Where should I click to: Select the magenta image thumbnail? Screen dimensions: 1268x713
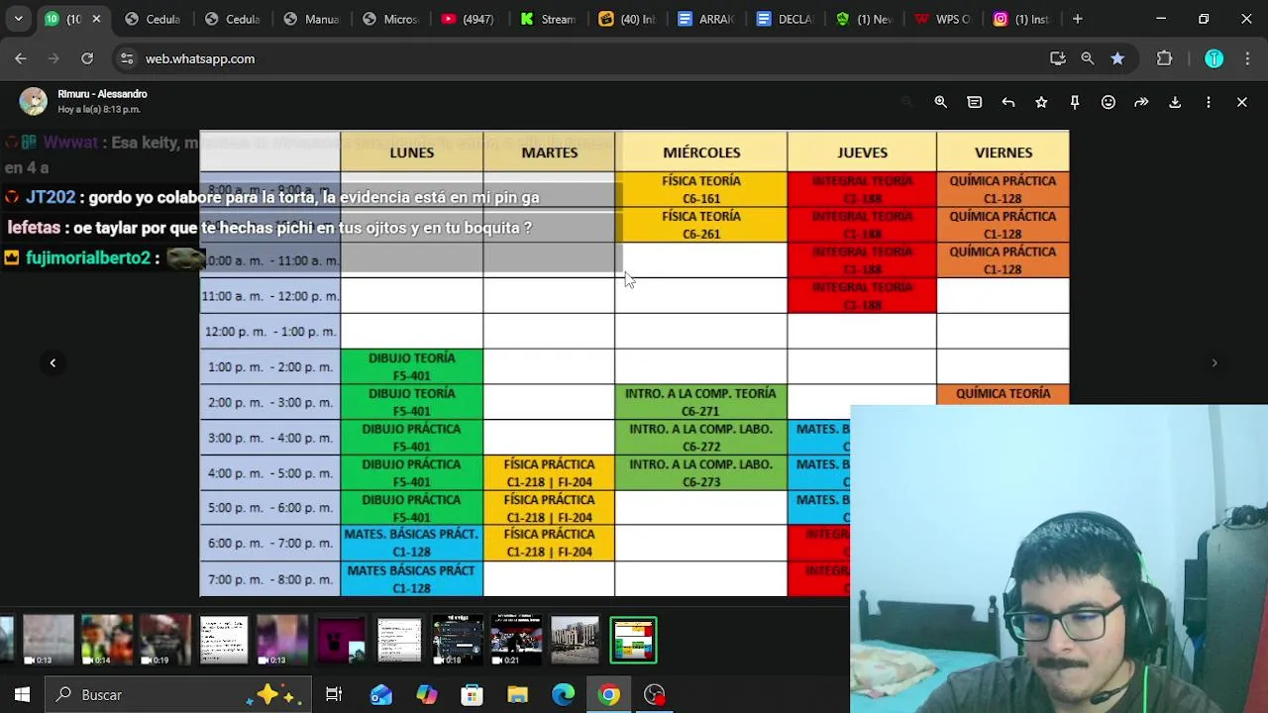pos(341,640)
